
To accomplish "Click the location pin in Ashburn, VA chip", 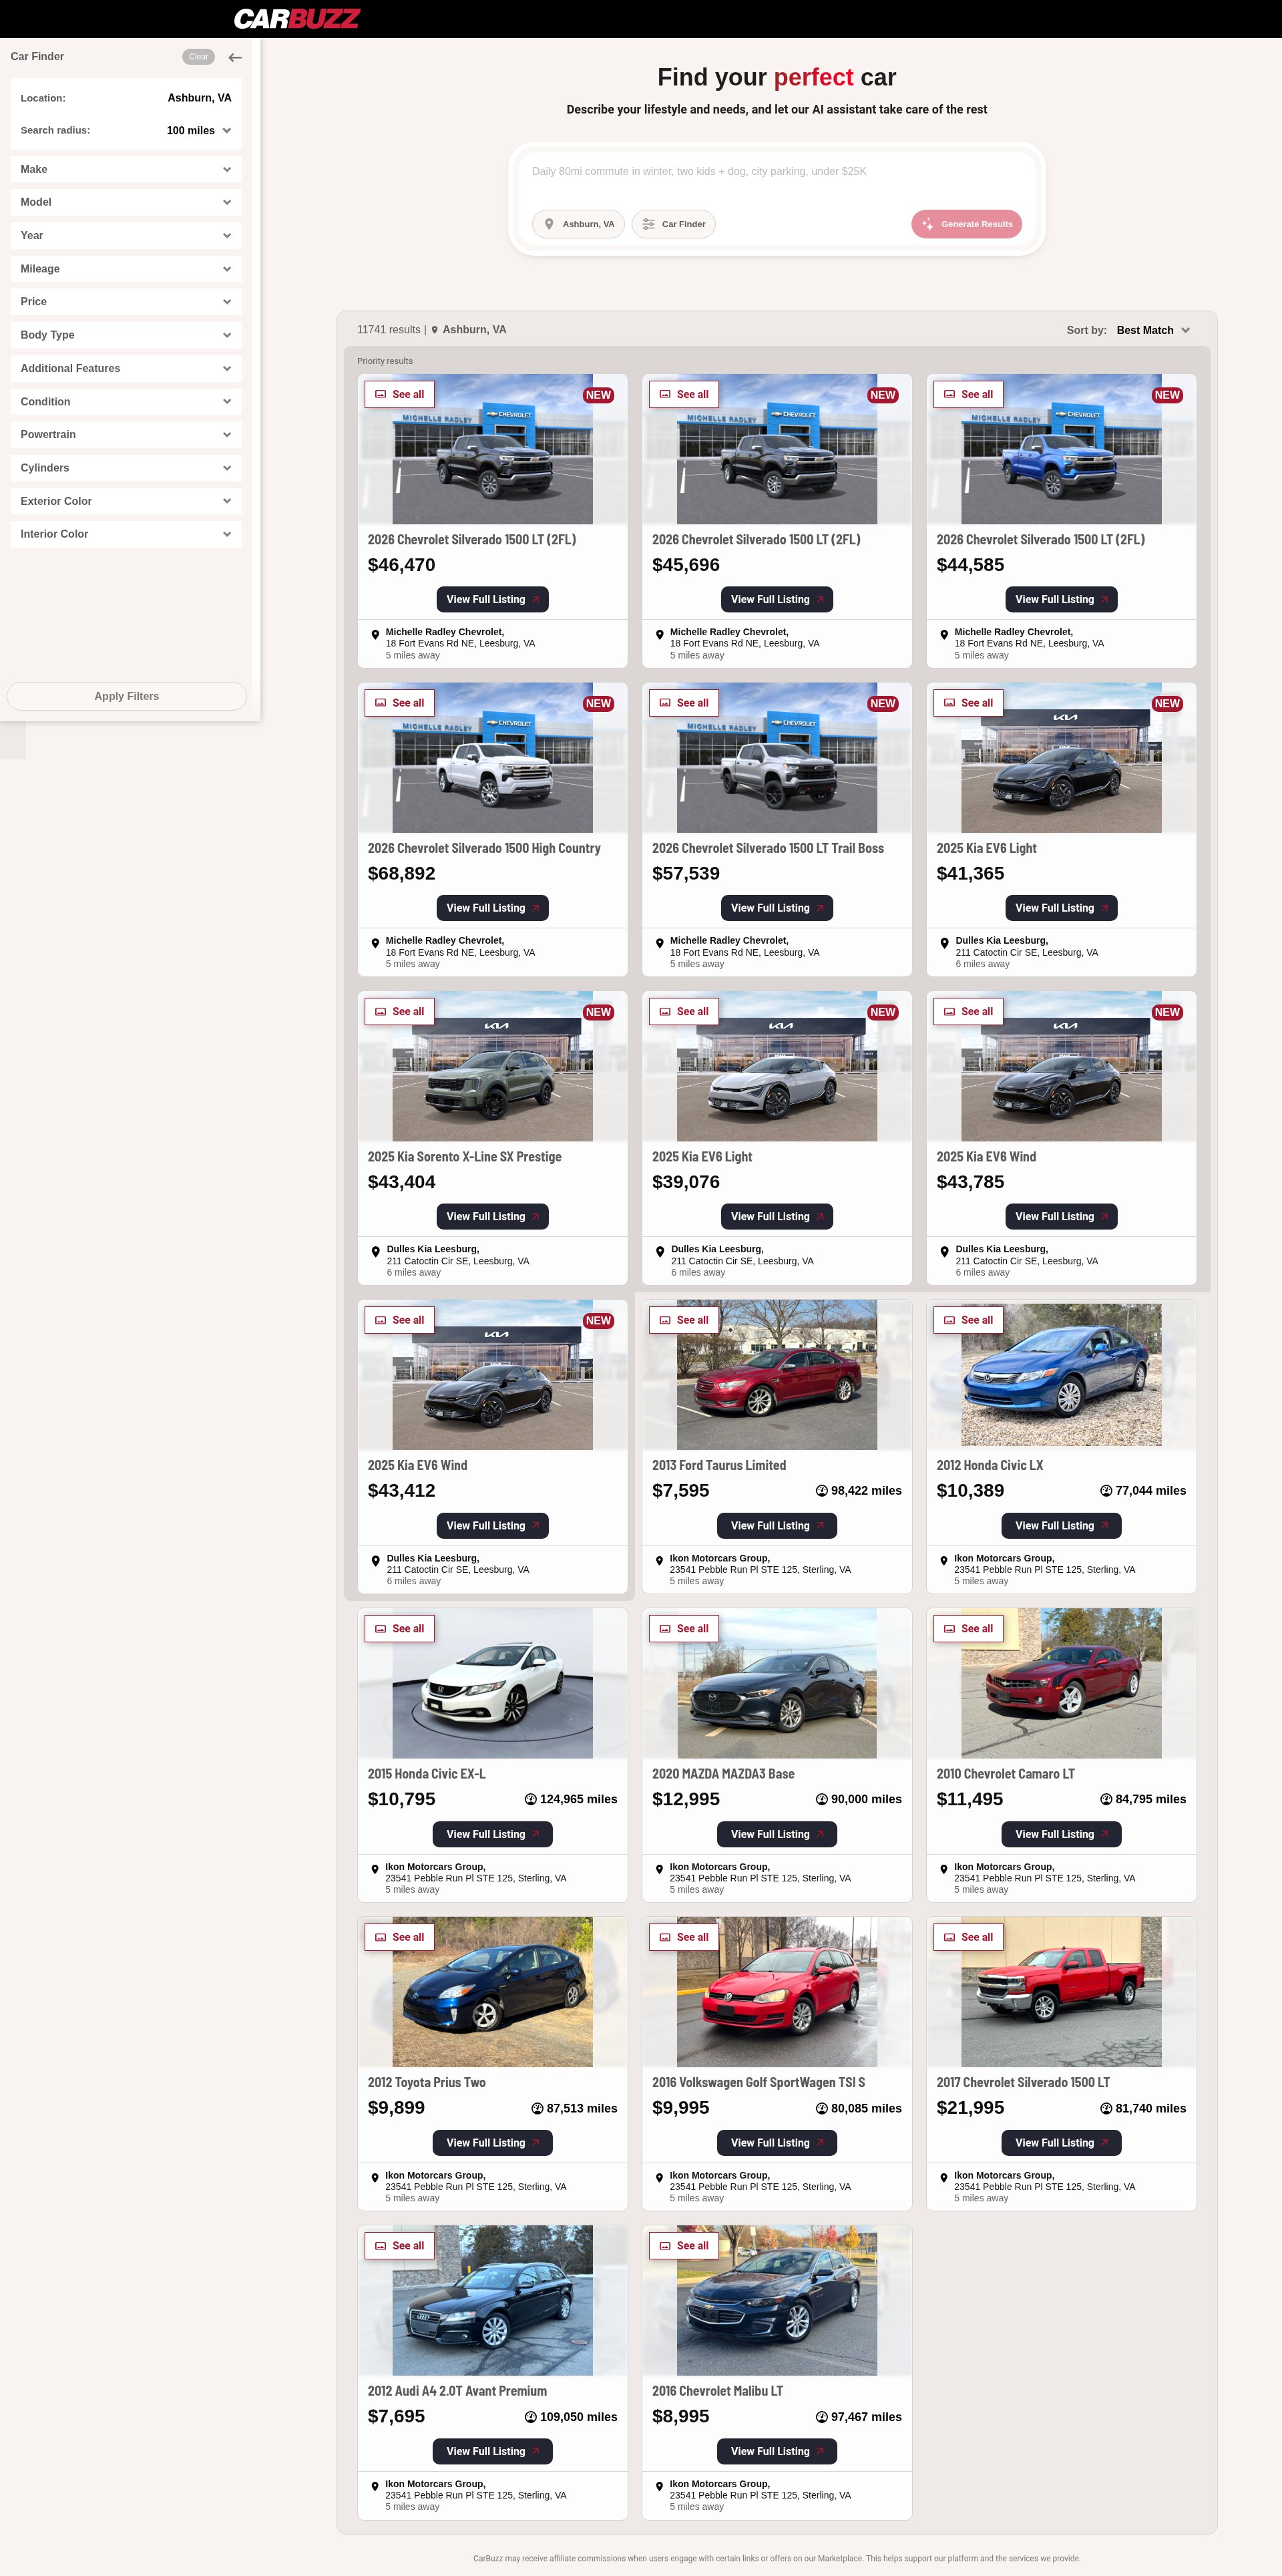I will (x=549, y=224).
